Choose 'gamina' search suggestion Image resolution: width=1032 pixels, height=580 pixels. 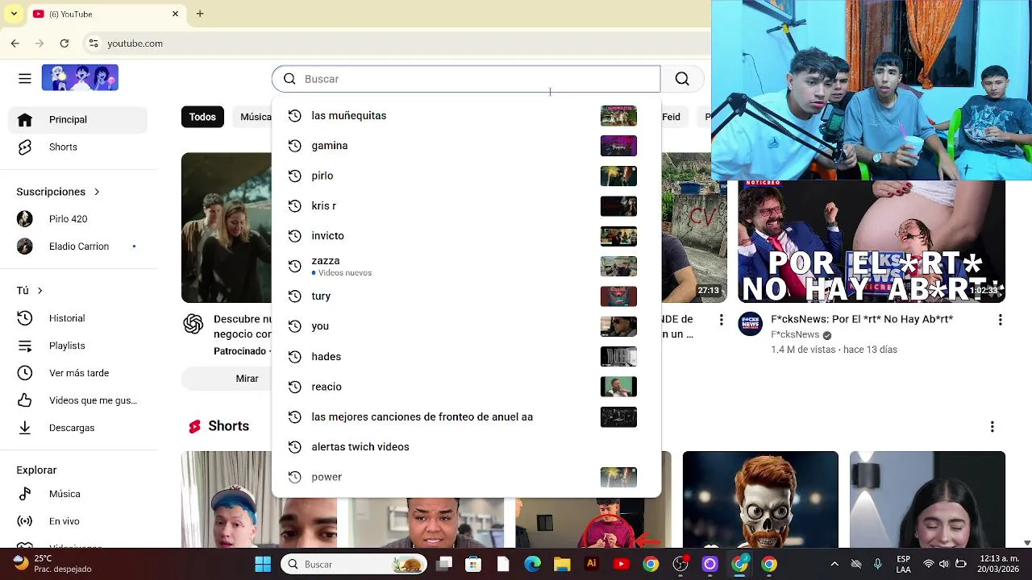click(x=466, y=146)
